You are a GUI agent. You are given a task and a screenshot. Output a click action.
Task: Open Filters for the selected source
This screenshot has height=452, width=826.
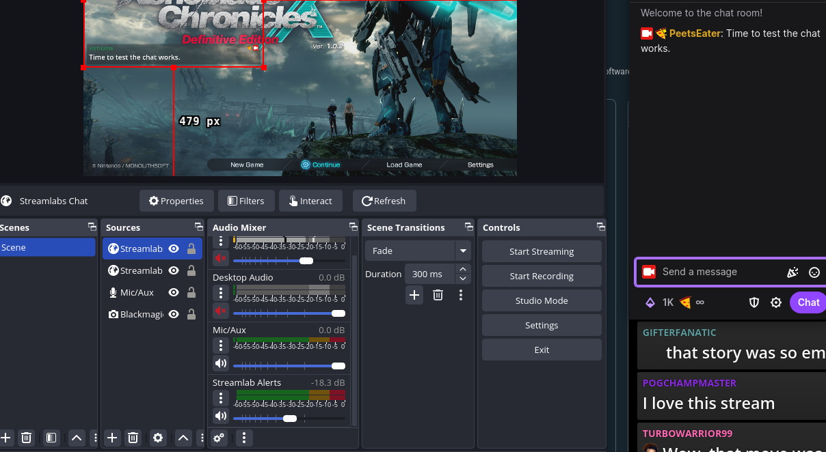(246, 201)
